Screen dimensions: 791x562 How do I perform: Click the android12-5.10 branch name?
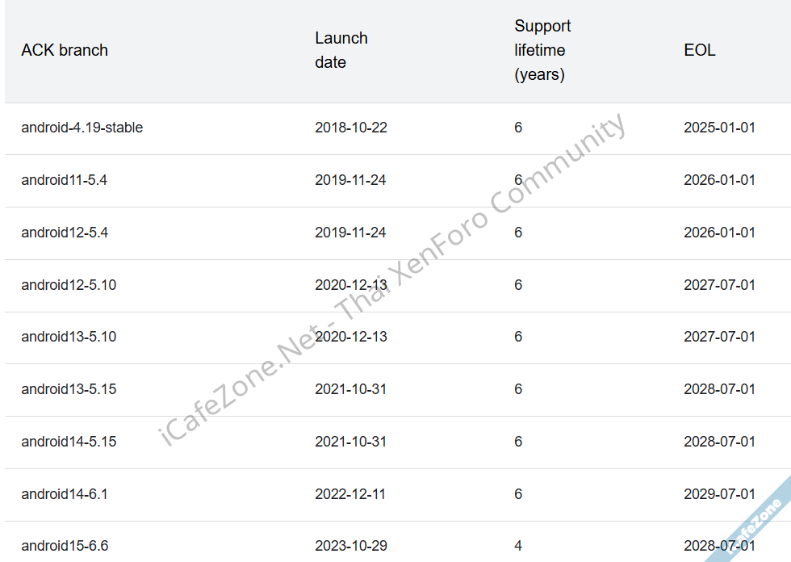[69, 285]
